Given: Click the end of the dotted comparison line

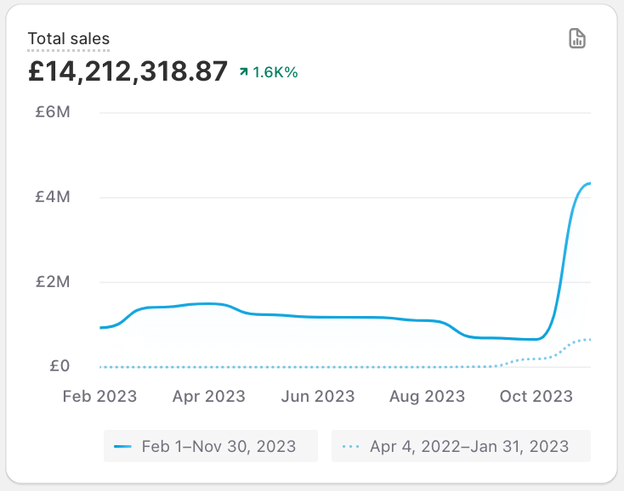Looking at the screenshot, I should tap(589, 340).
